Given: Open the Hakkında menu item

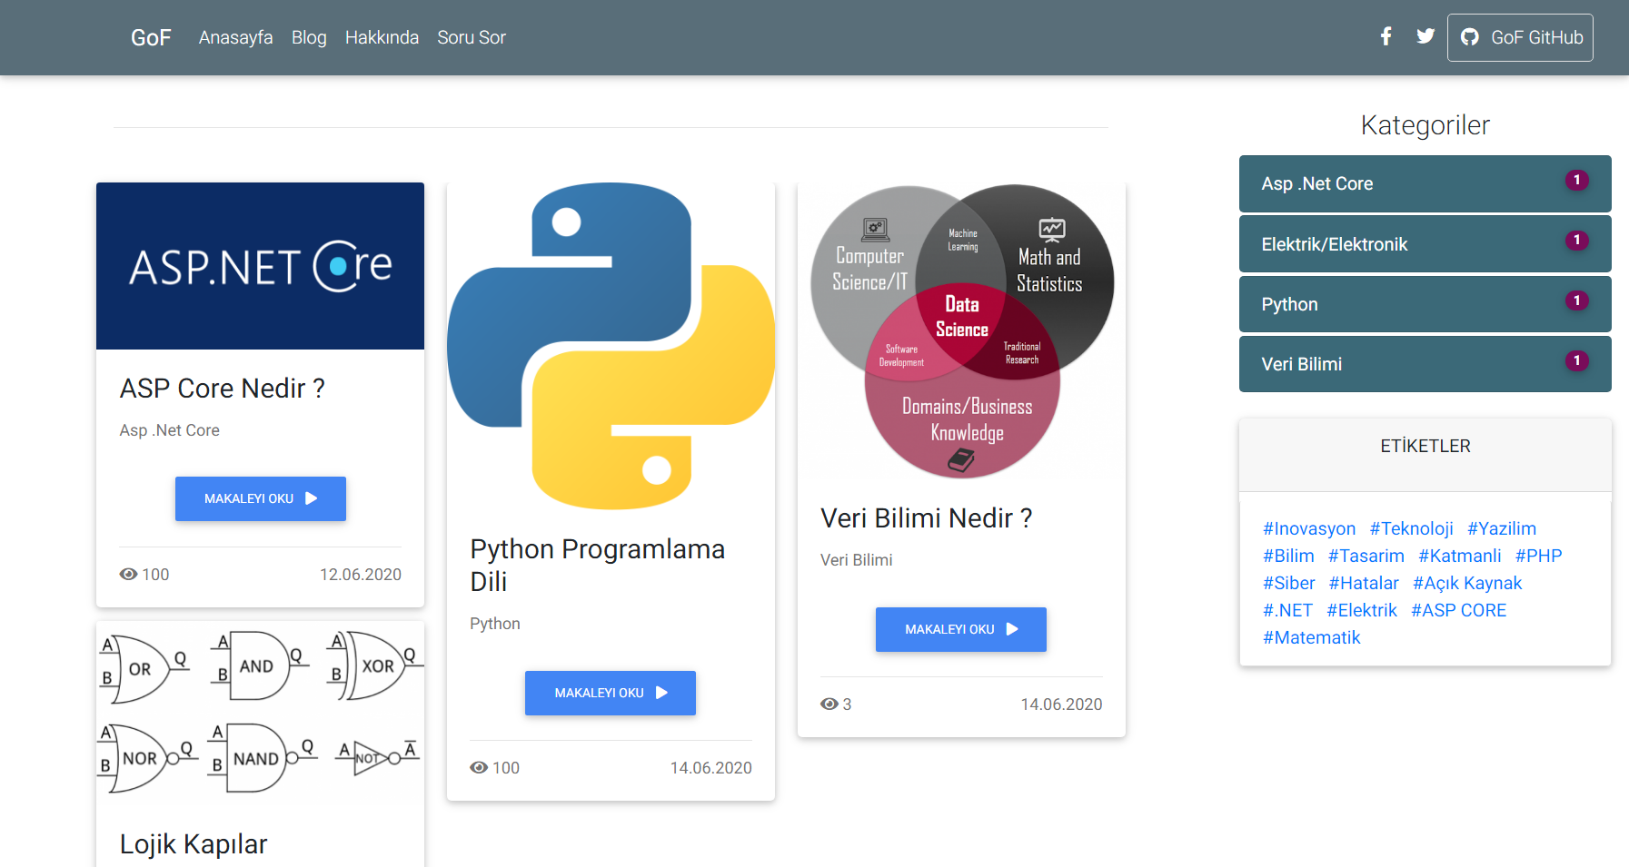Looking at the screenshot, I should (x=382, y=37).
